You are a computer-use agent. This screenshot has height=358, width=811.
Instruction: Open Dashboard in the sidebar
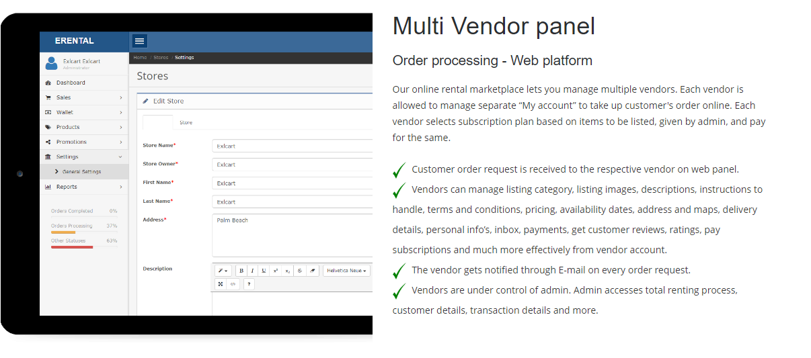tap(84, 83)
